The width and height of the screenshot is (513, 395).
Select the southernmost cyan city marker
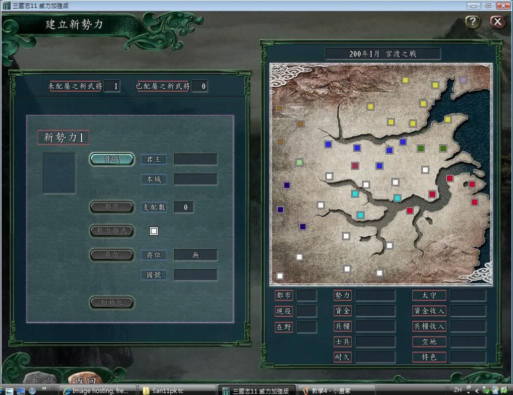pos(361,215)
